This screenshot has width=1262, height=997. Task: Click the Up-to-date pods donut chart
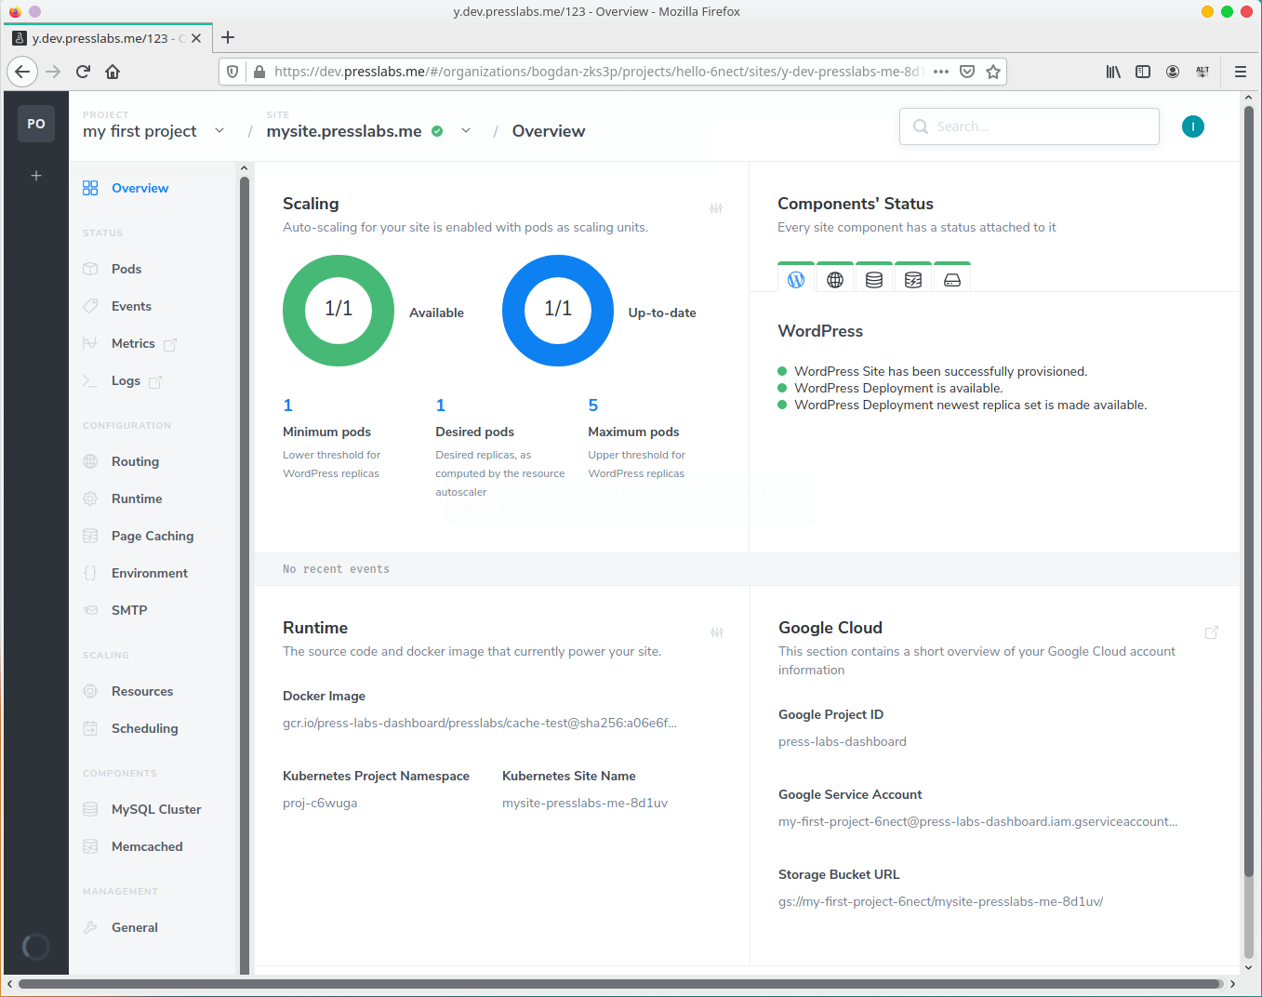click(558, 311)
